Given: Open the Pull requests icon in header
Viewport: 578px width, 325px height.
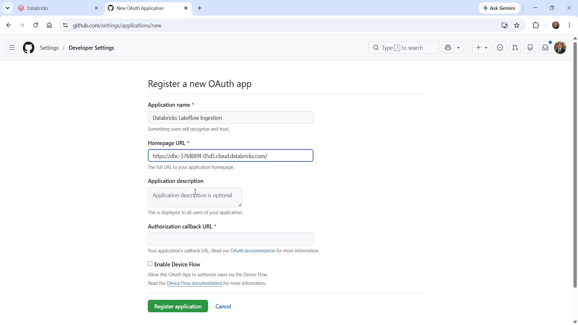Looking at the screenshot, I should click(515, 48).
